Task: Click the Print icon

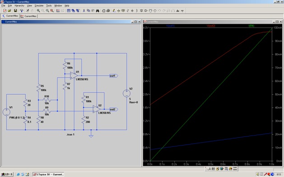Action: click(x=108, y=11)
